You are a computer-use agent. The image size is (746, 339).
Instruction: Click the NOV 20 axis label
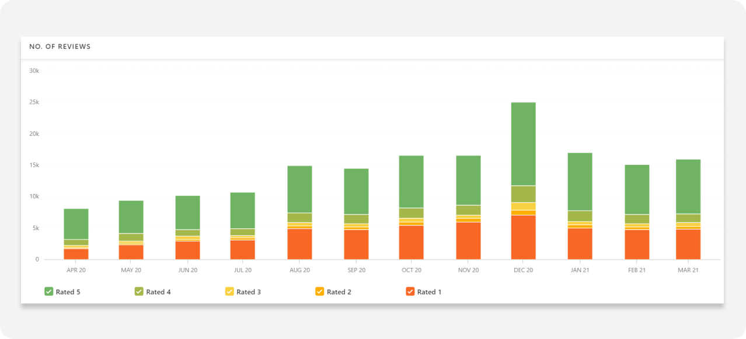click(468, 270)
